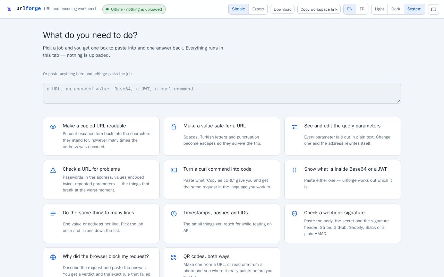
Task: Open QR codes, both ways card
Action: pos(222,262)
